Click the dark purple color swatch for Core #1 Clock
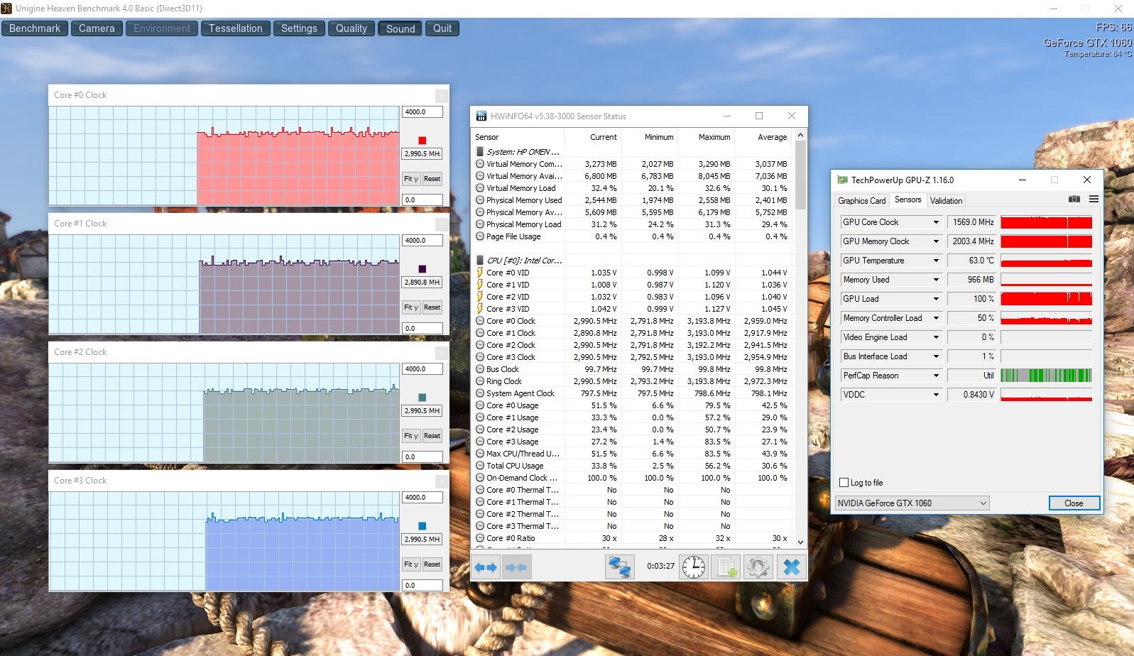Image resolution: width=1134 pixels, height=656 pixels. pos(422,269)
